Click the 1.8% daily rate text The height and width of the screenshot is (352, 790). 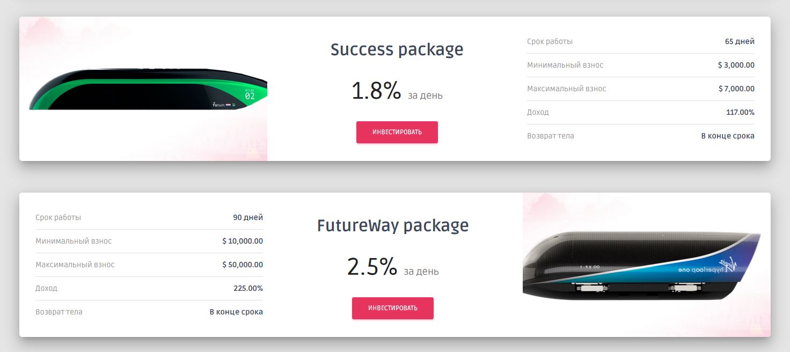376,91
